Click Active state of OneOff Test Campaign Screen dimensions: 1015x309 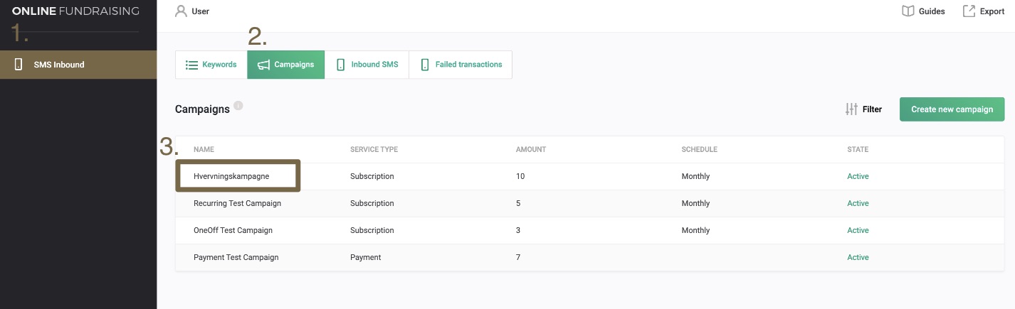858,230
